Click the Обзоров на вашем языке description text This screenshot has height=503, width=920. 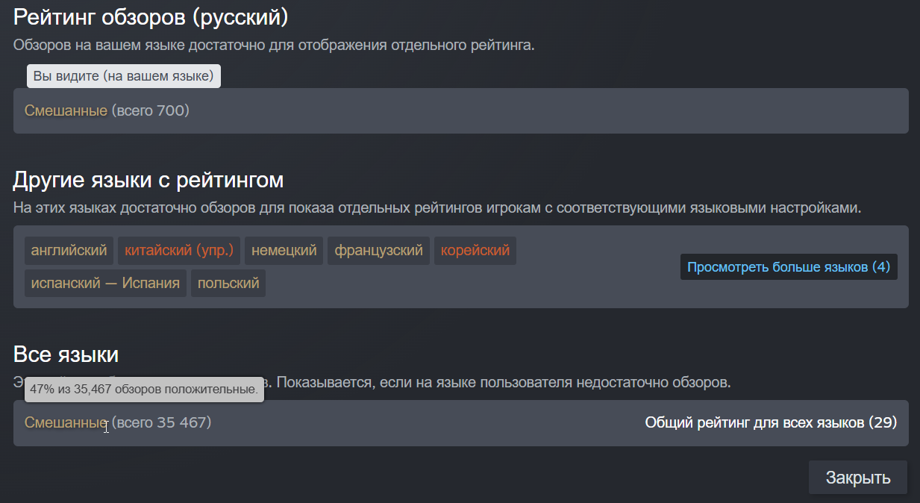(x=274, y=45)
